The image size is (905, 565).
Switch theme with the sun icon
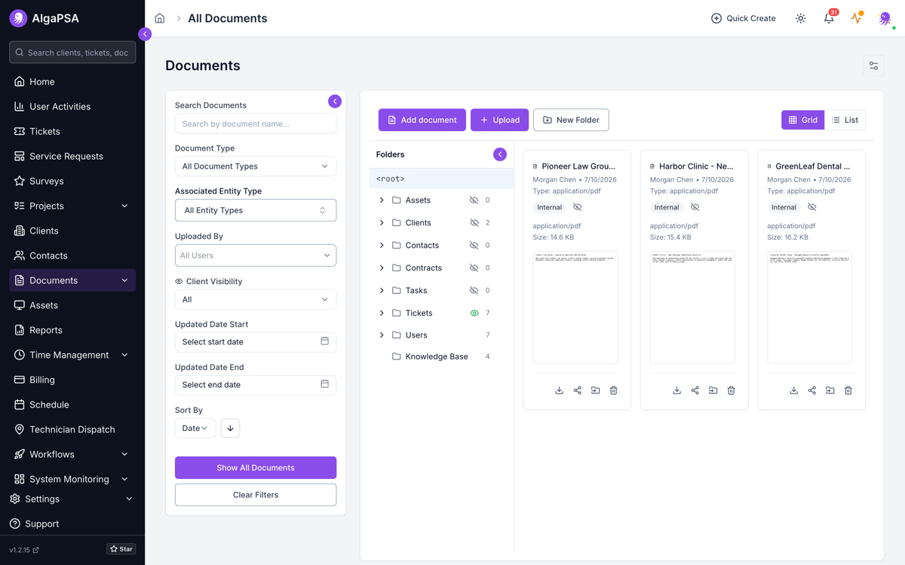pos(801,18)
